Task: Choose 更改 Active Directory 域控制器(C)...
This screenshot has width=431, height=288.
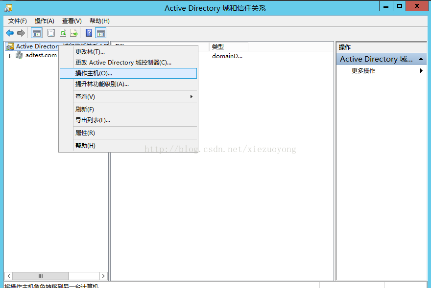Action: pyautogui.click(x=128, y=63)
